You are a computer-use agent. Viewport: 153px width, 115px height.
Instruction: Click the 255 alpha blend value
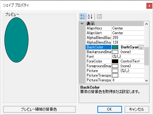point(115,38)
